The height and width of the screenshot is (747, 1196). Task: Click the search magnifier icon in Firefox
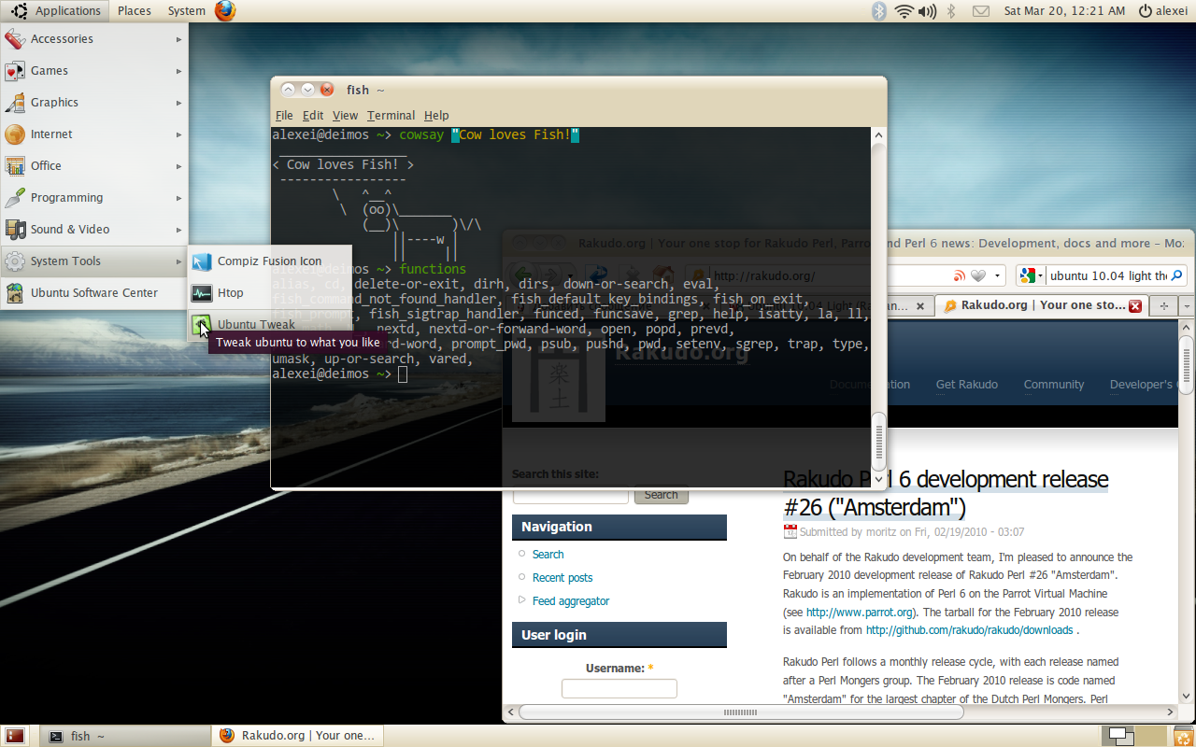click(1177, 275)
